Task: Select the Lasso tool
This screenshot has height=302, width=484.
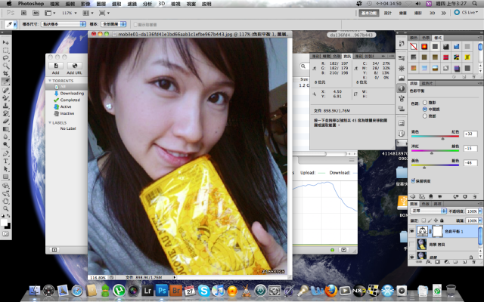Action: tap(6, 58)
